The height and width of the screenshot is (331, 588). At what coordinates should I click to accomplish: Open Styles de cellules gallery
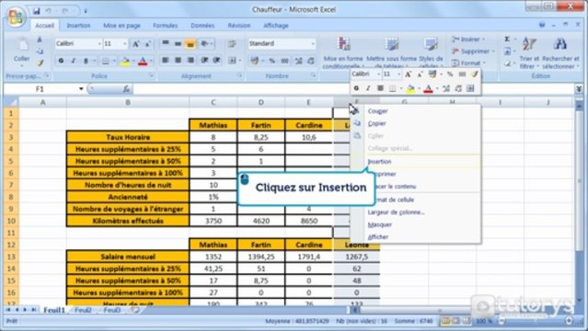pyautogui.click(x=431, y=52)
